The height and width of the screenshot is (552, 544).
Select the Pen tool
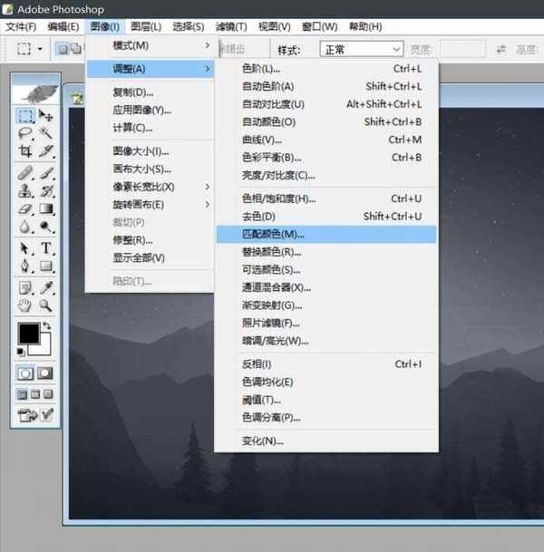point(25,266)
